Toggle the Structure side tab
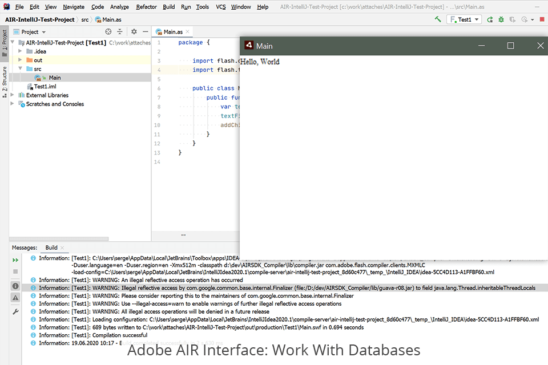 click(x=5, y=81)
